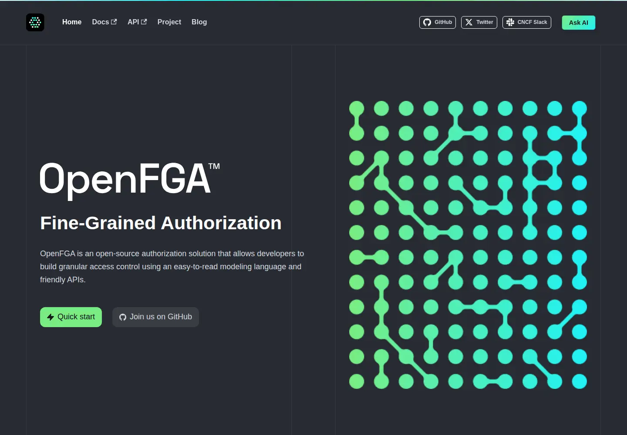Go to the Project page
The height and width of the screenshot is (435, 627).
(169, 22)
